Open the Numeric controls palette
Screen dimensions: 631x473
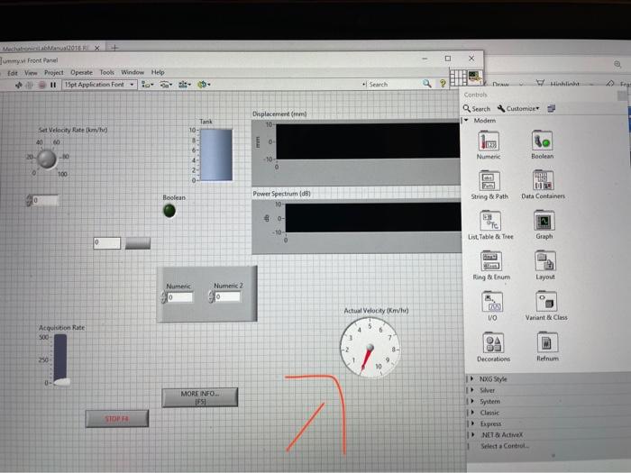[489, 142]
